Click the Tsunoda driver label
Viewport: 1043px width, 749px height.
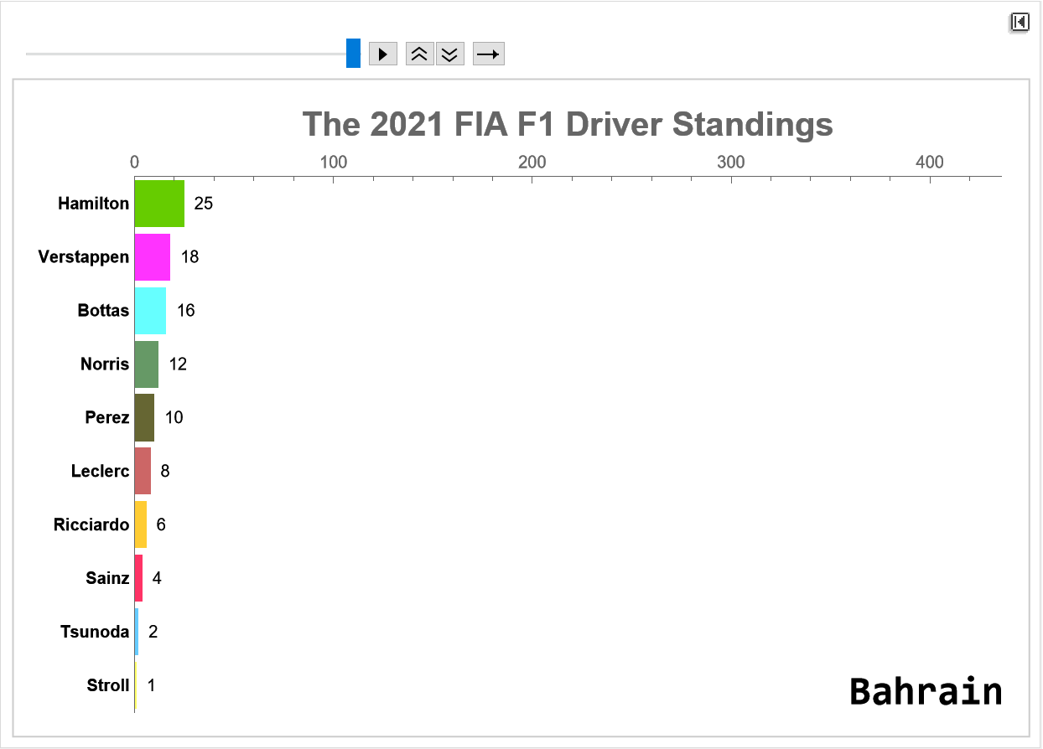95,632
